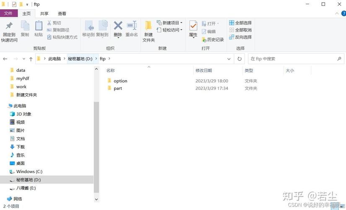The height and width of the screenshot is (210, 346).
Task: Click History (历史记录) in ribbon
Action: point(213,39)
